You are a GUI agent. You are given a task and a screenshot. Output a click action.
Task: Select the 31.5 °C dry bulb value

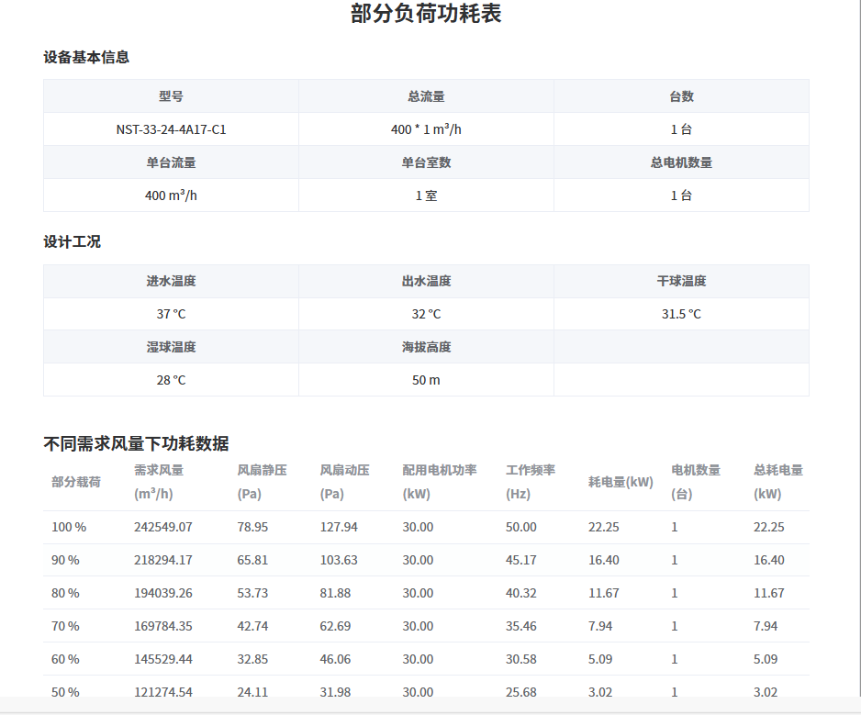point(681,314)
